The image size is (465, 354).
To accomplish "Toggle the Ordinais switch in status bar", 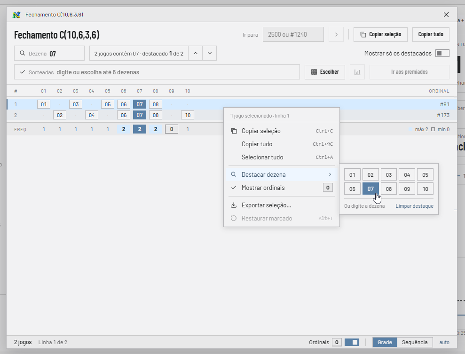I will [351, 342].
